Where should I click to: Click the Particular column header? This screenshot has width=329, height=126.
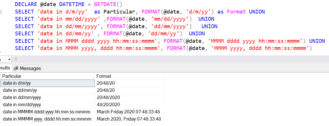pyautogui.click(x=47, y=76)
